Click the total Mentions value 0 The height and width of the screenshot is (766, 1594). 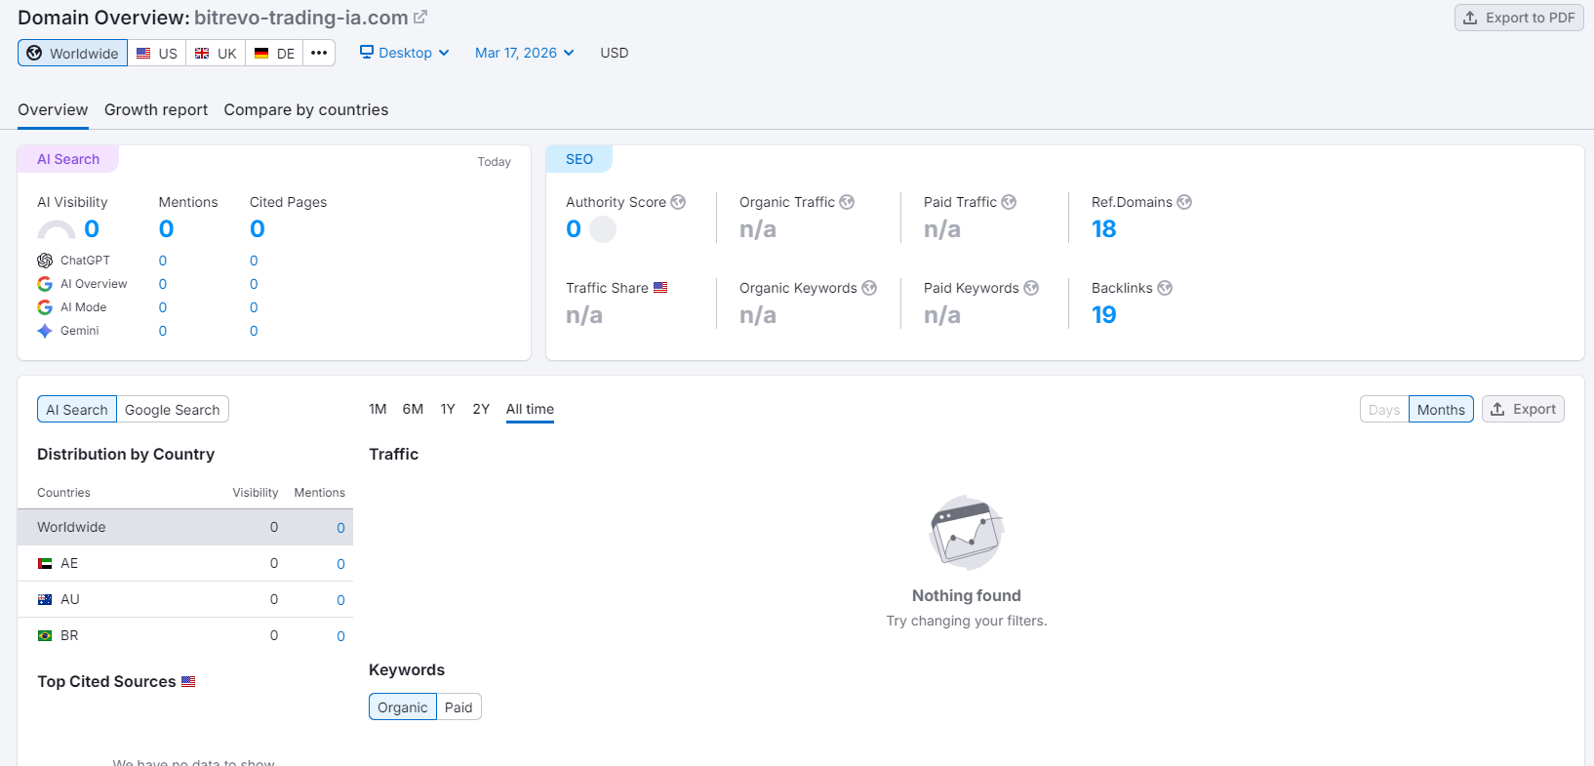click(x=167, y=229)
